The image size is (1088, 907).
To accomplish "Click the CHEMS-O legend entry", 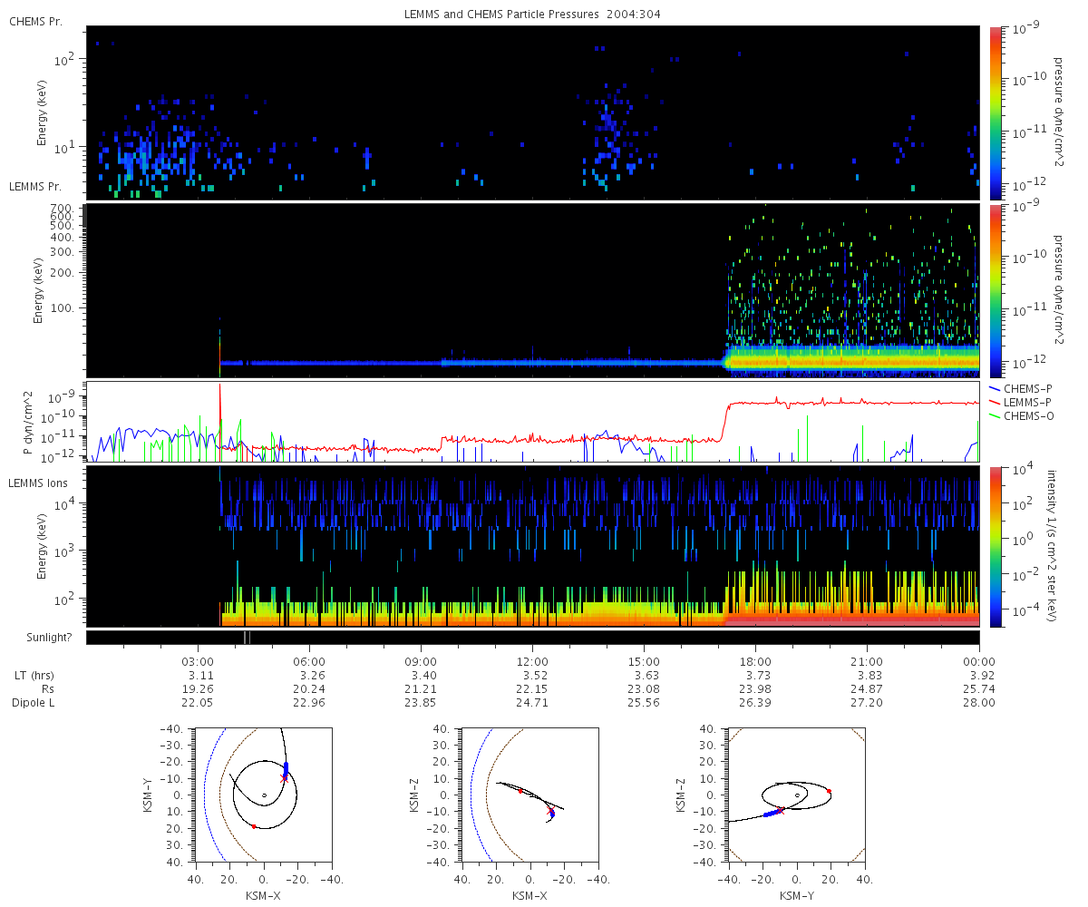I will point(1024,415).
